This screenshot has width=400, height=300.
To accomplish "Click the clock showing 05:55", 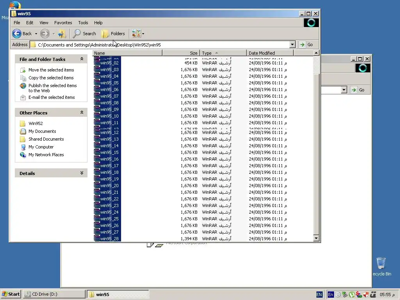I will coord(387,295).
